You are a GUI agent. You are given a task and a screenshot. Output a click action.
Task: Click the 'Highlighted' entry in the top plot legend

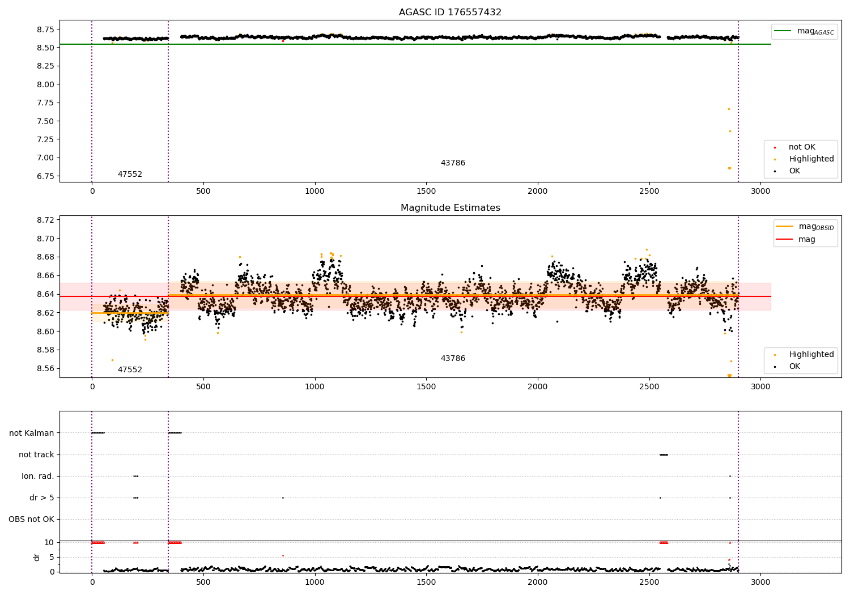pos(811,159)
